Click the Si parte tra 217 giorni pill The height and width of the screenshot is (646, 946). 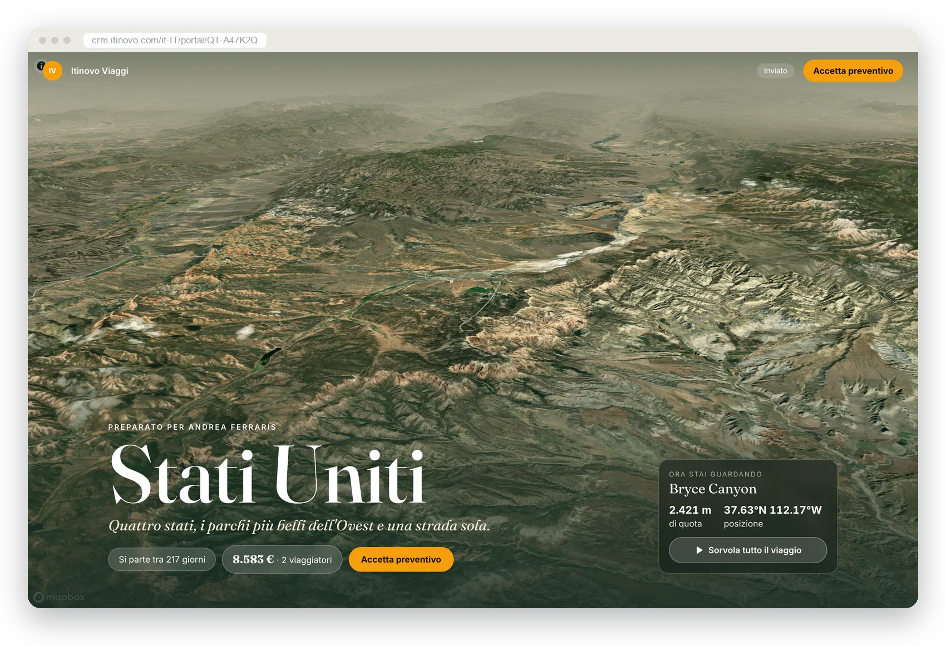tap(162, 559)
